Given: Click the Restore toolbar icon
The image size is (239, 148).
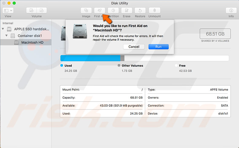Looking at the screenshot, I should pyautogui.click(x=140, y=10).
